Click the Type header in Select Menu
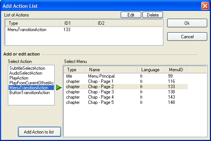 pos(75,70)
